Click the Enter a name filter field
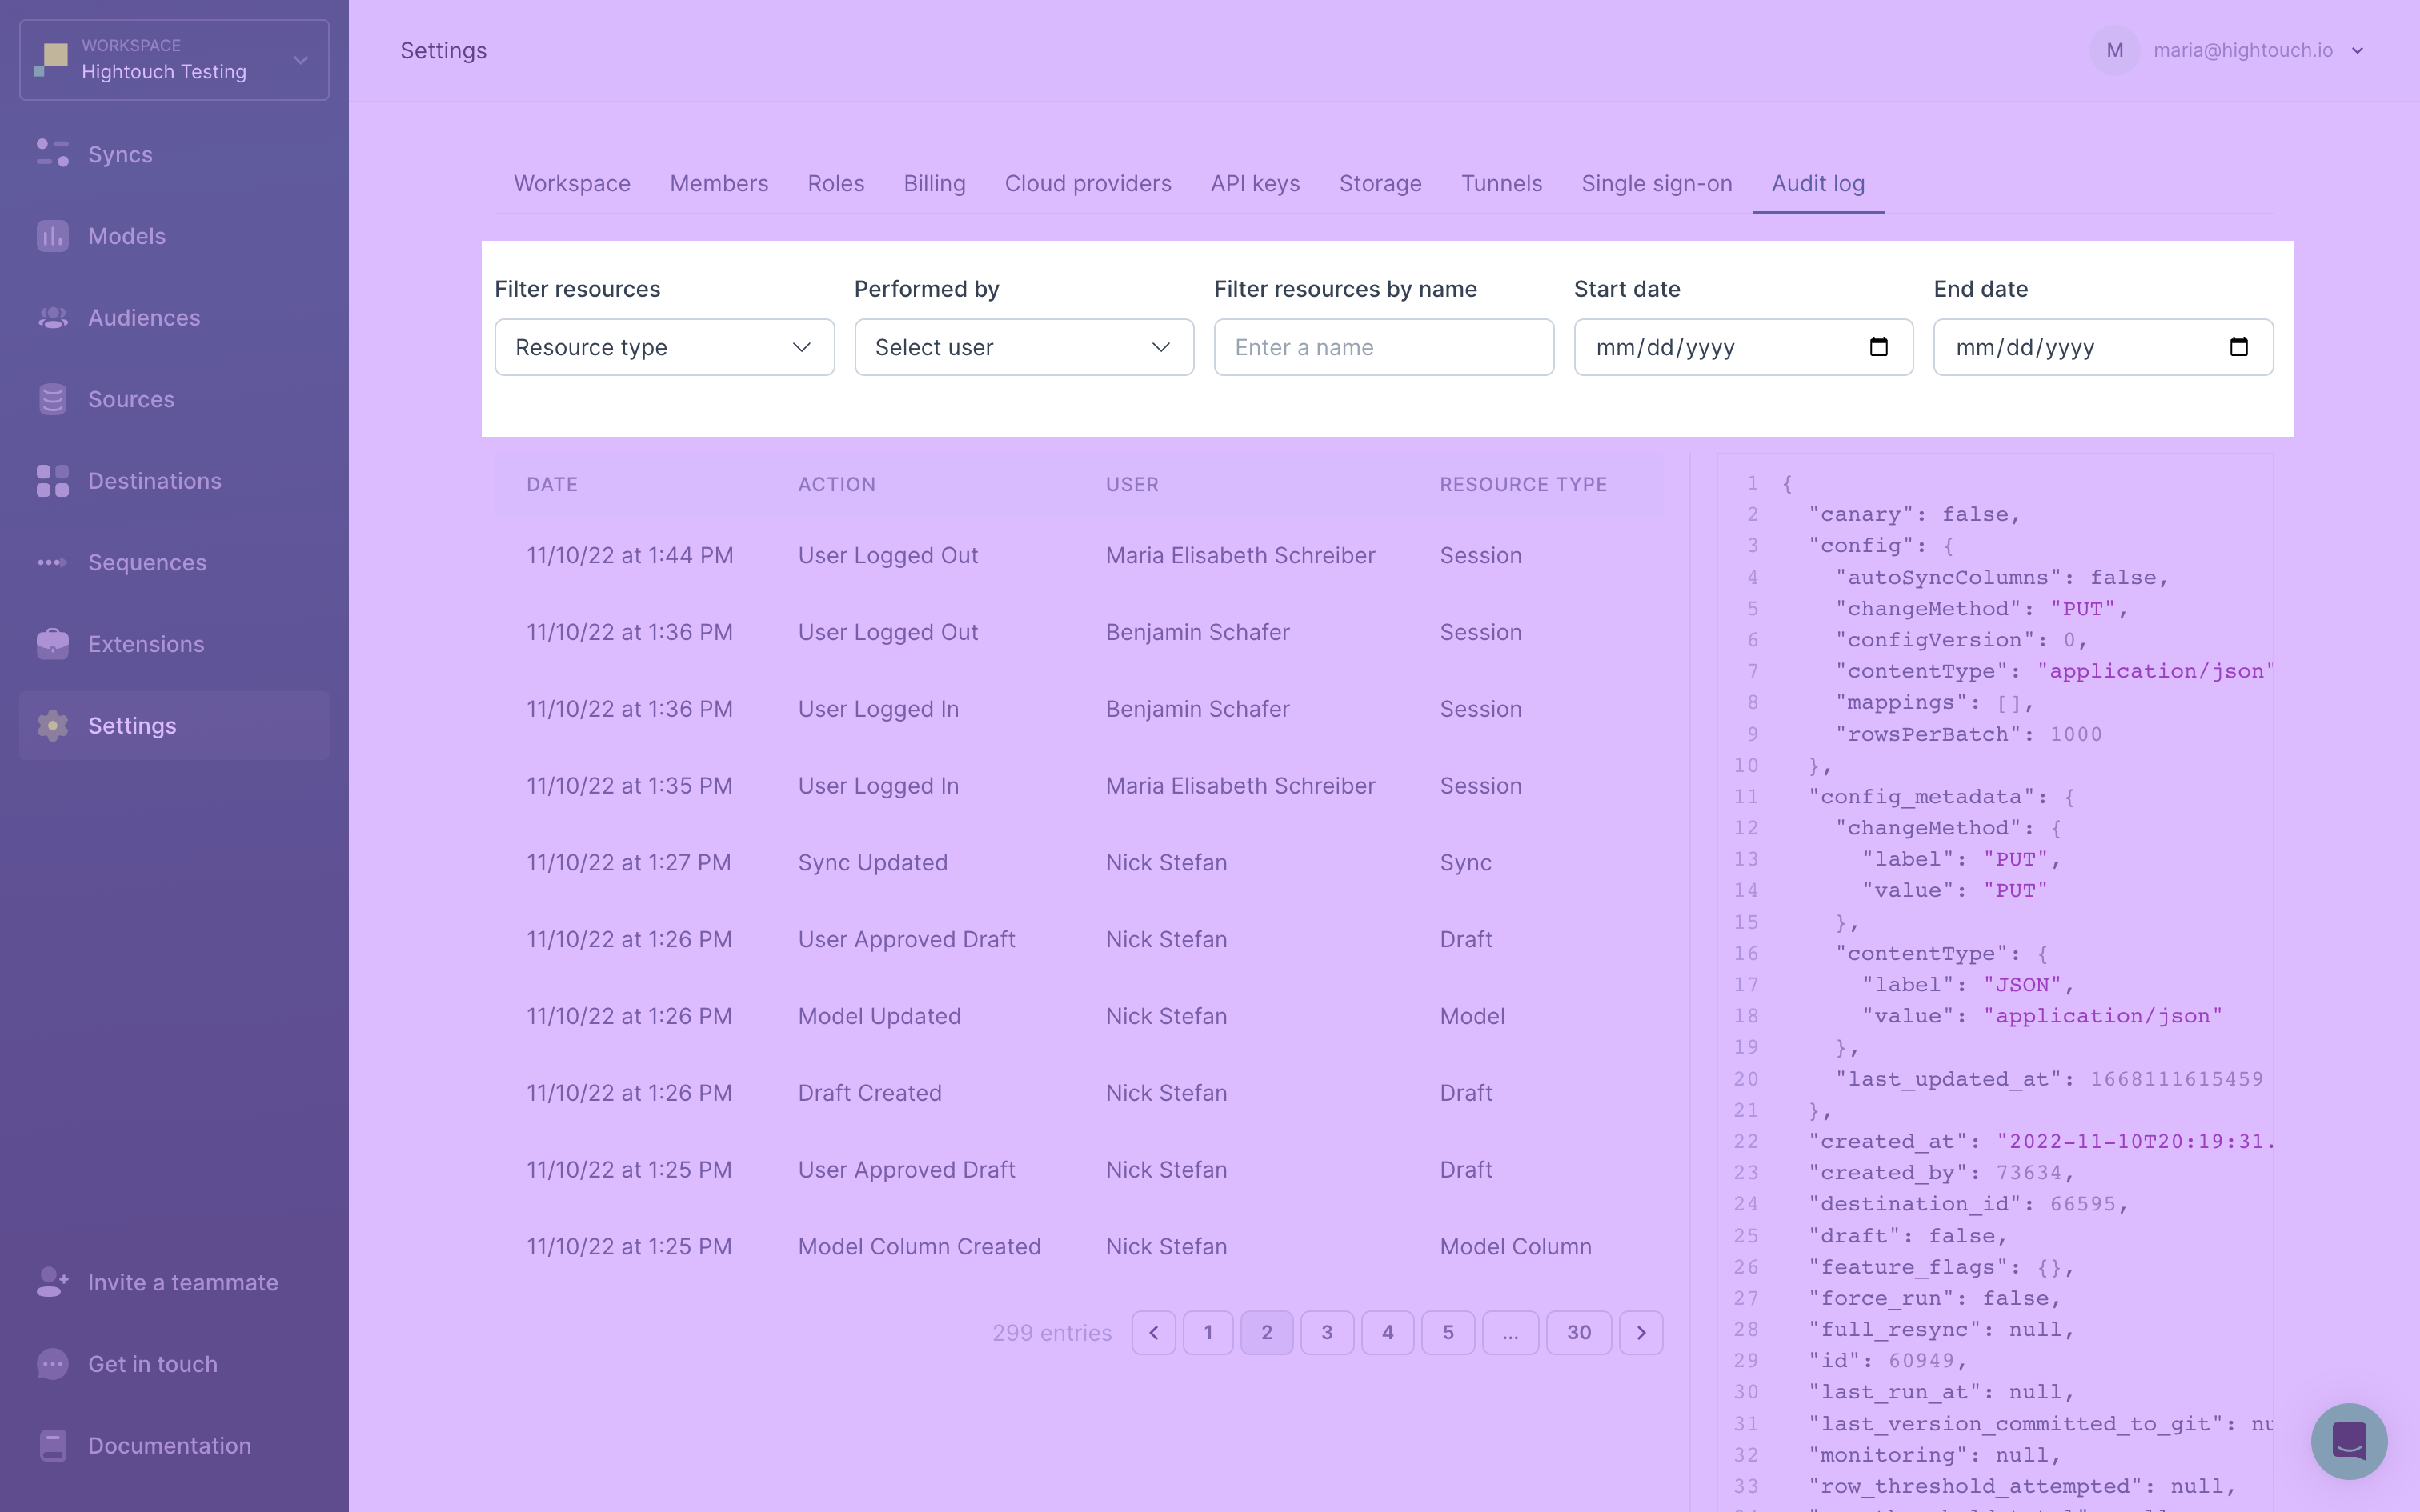Viewport: 2420px width, 1512px height. 1383,347
